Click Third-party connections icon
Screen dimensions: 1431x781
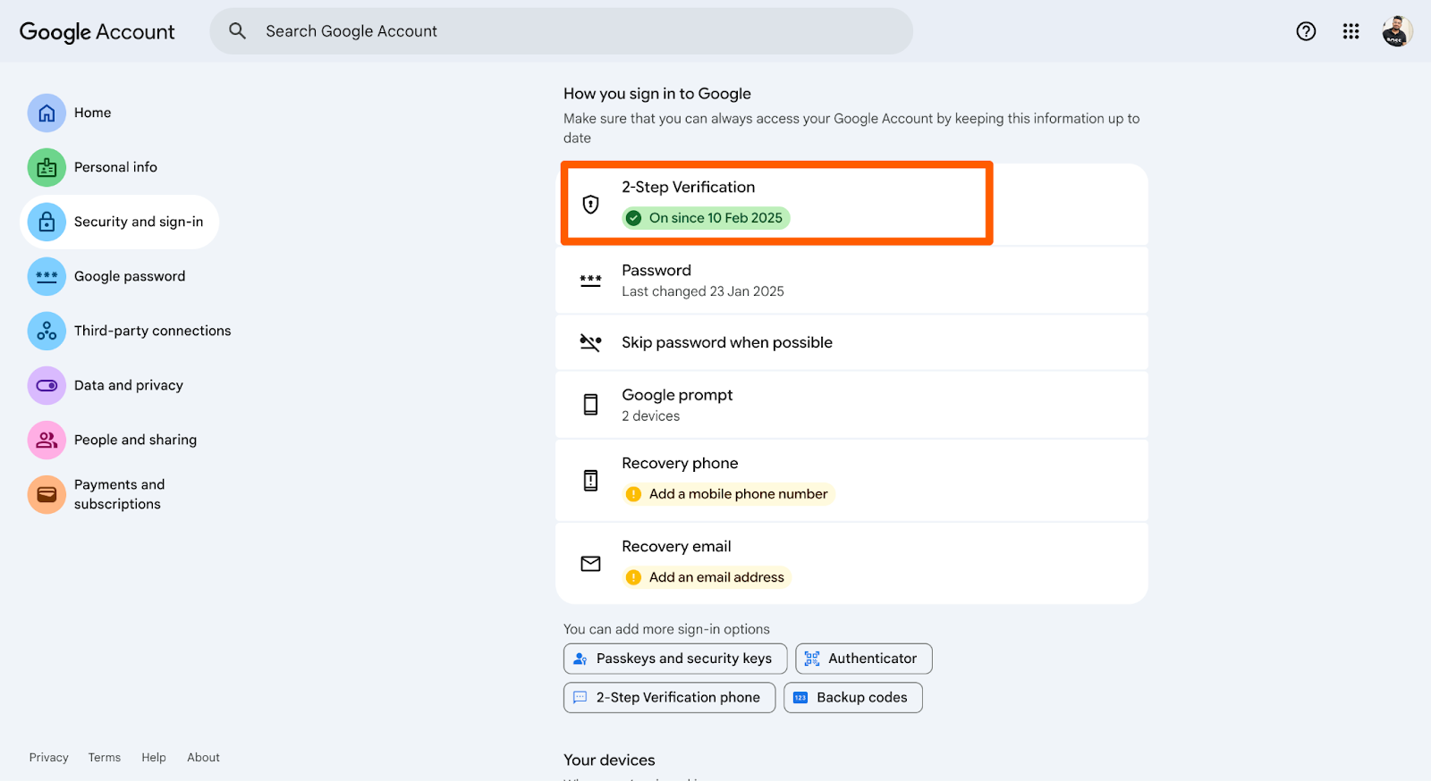point(47,331)
